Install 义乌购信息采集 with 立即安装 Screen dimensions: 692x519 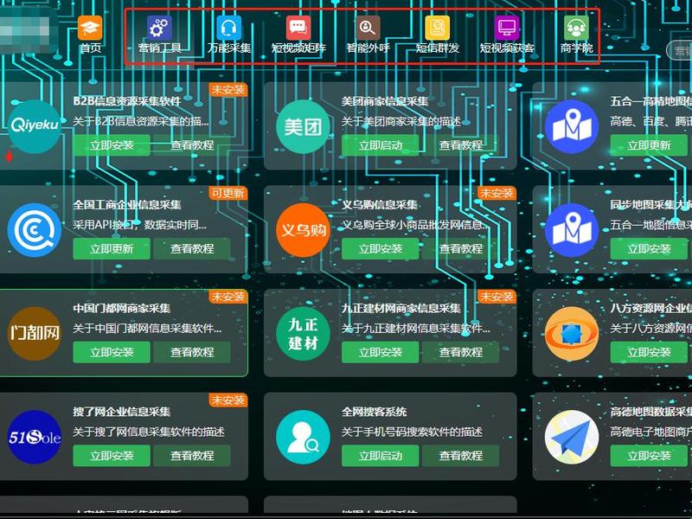coord(381,249)
